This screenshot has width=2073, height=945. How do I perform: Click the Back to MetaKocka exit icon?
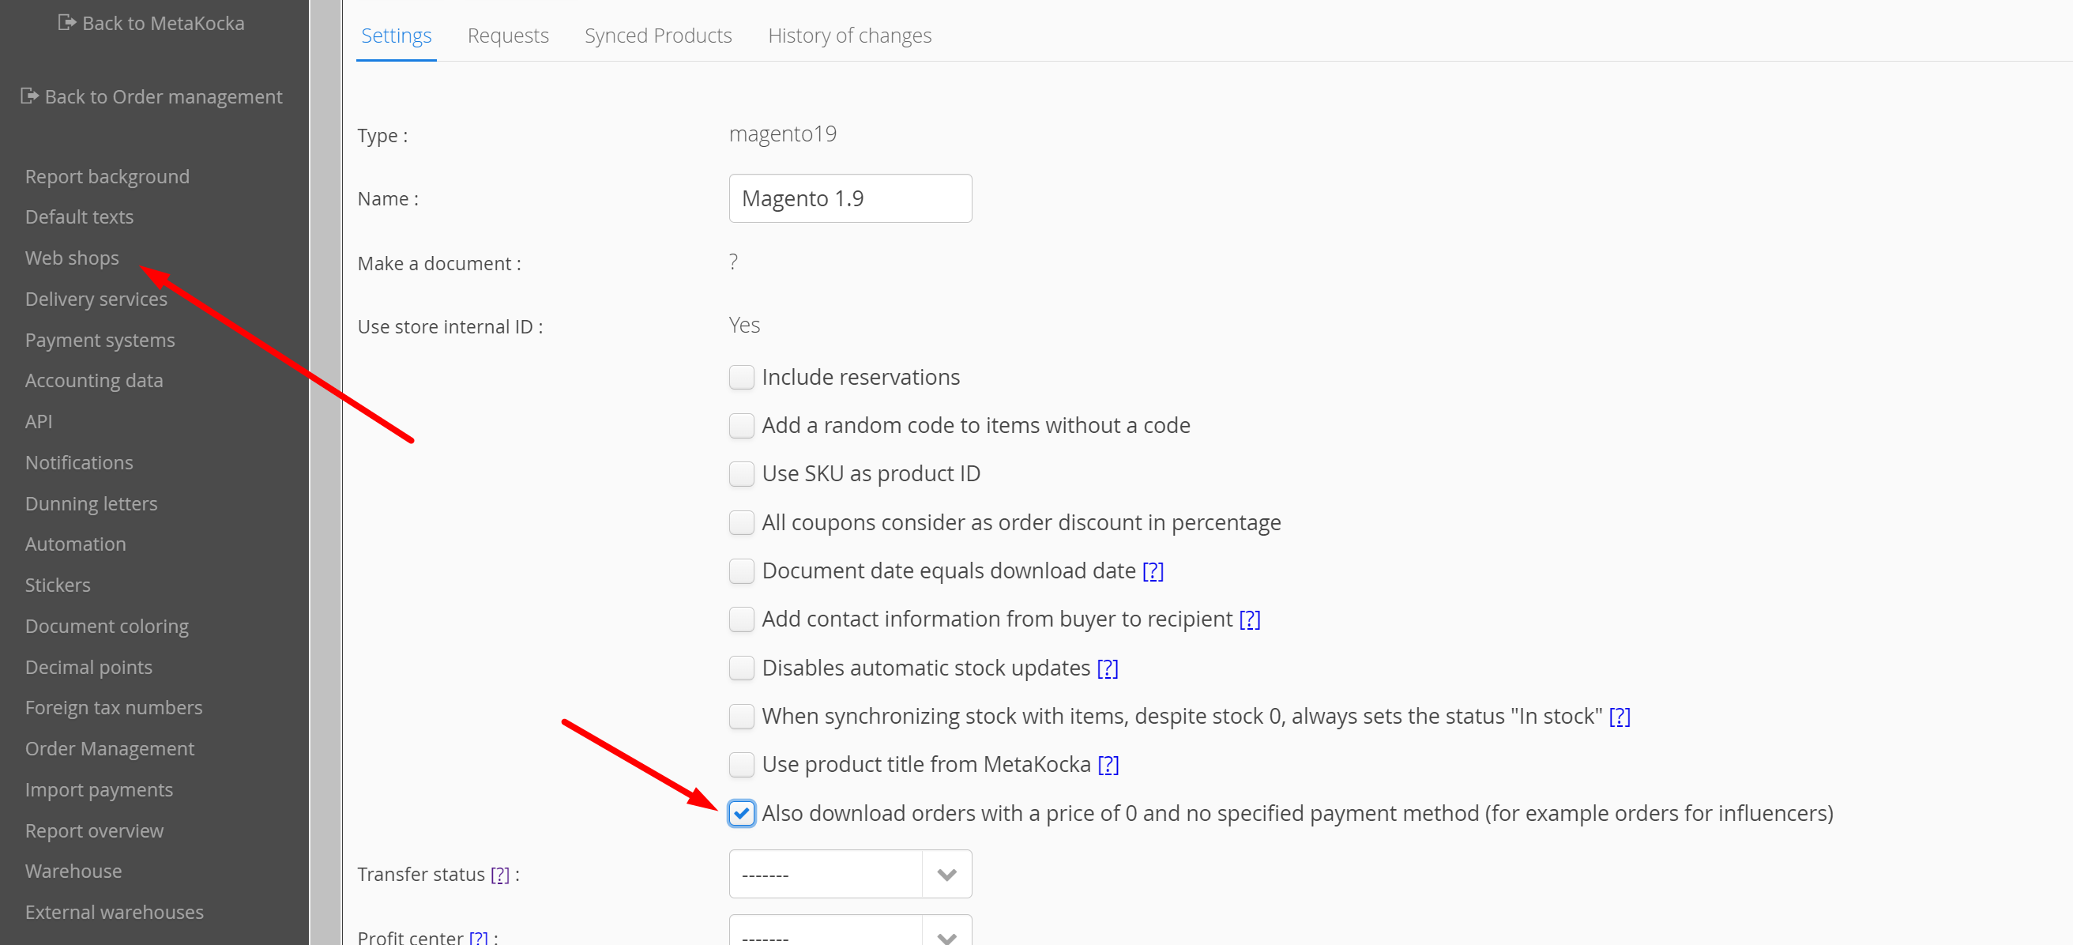point(67,23)
